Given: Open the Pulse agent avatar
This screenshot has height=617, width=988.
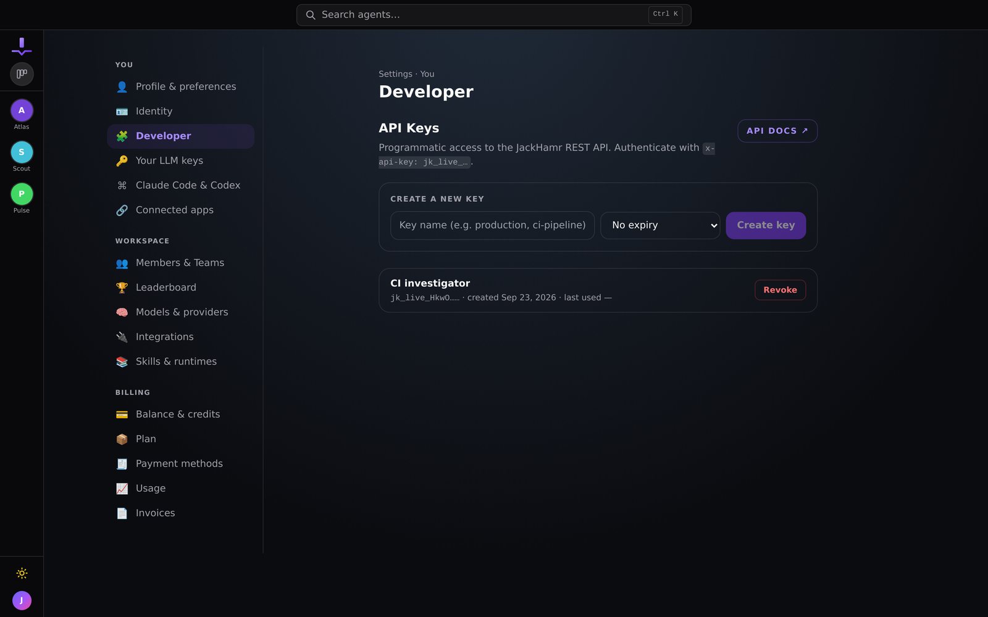Looking at the screenshot, I should (22, 194).
